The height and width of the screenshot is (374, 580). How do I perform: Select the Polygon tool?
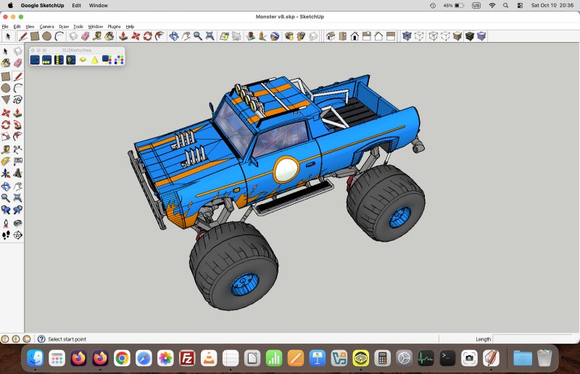click(x=6, y=100)
